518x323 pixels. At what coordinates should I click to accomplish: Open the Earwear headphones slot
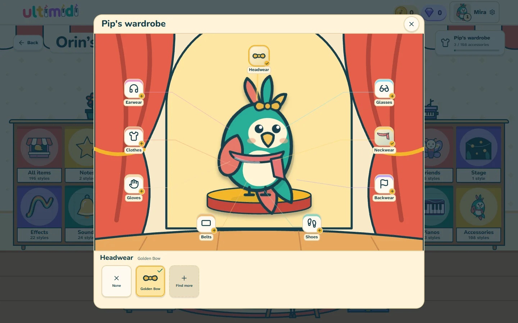click(x=134, y=89)
